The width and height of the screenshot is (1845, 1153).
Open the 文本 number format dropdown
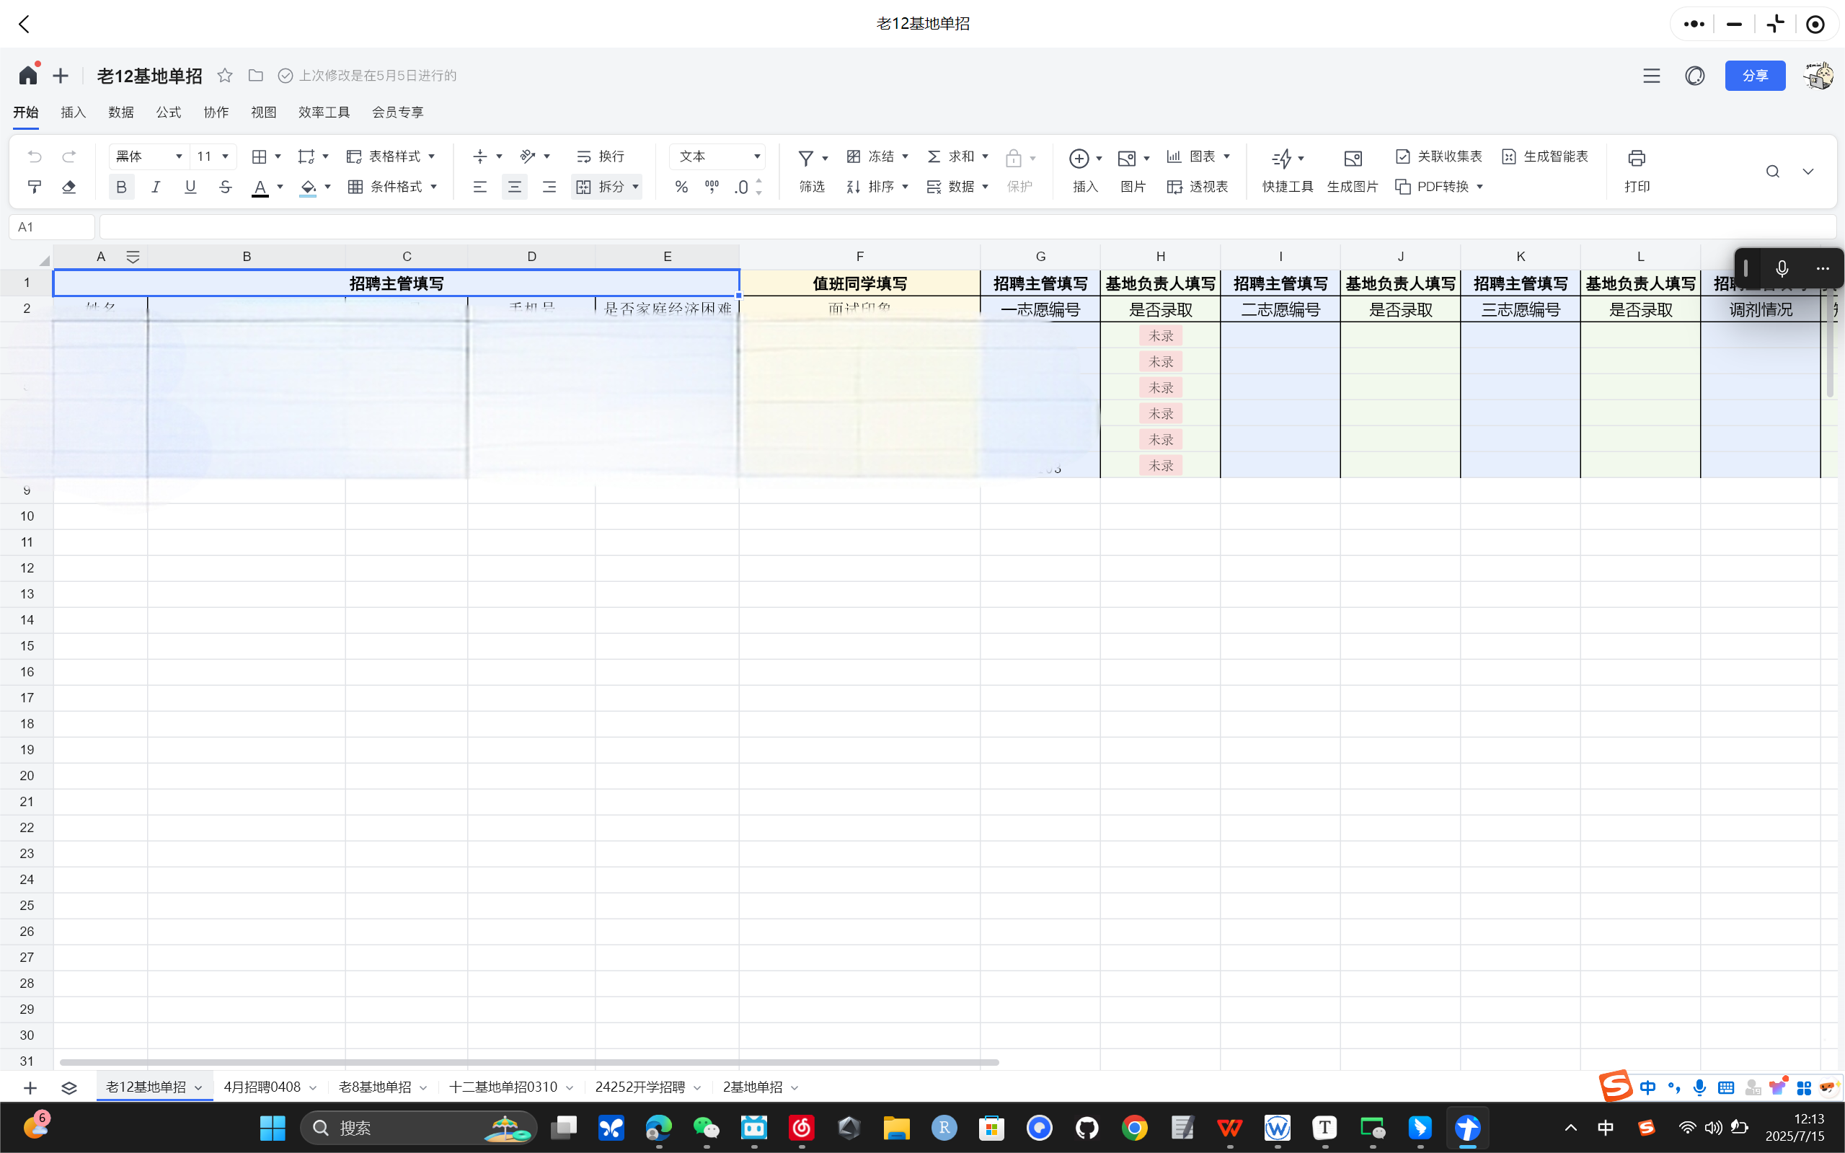pos(717,156)
